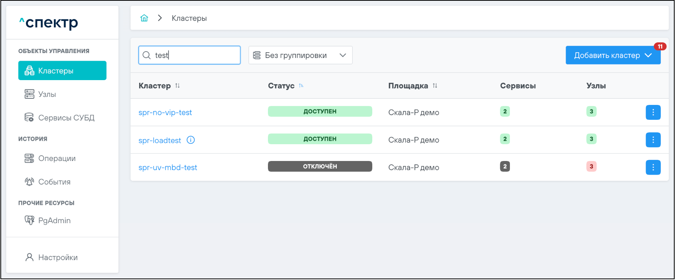Sort table by Площадка column
The height and width of the screenshot is (280, 675).
[x=435, y=86]
